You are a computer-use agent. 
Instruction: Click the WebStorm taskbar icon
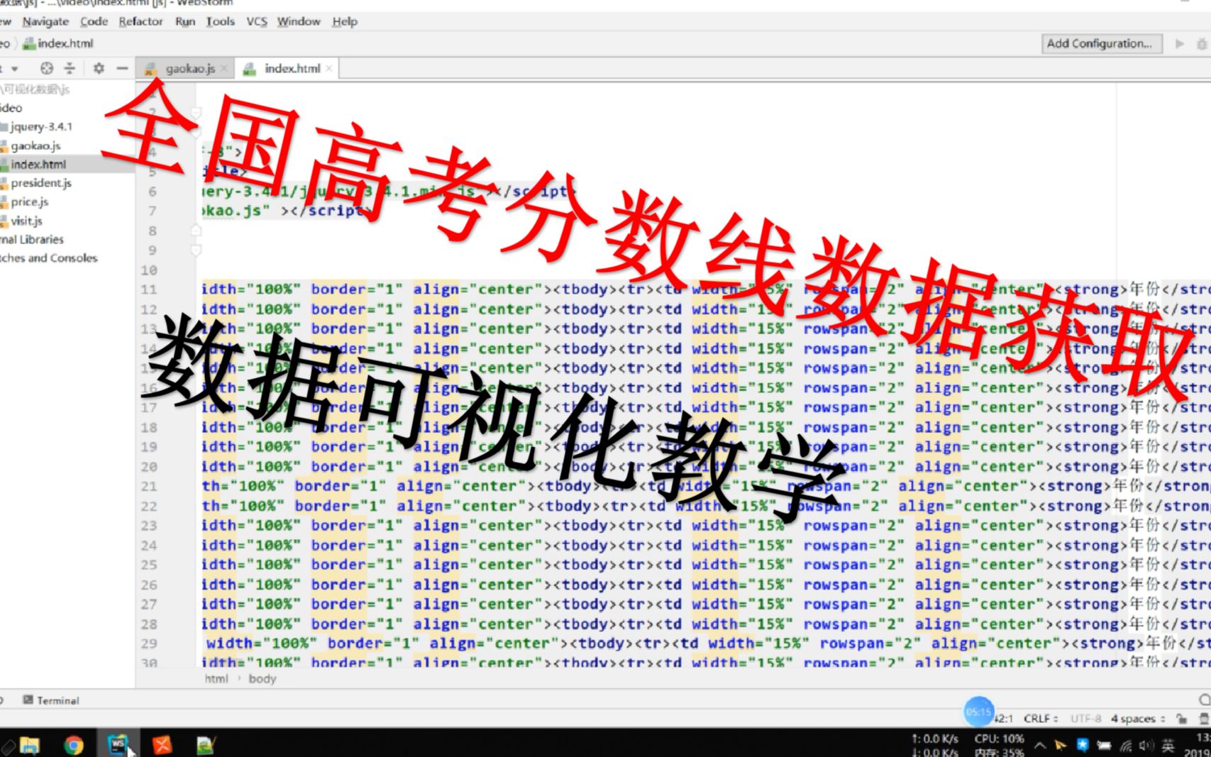pyautogui.click(x=117, y=744)
